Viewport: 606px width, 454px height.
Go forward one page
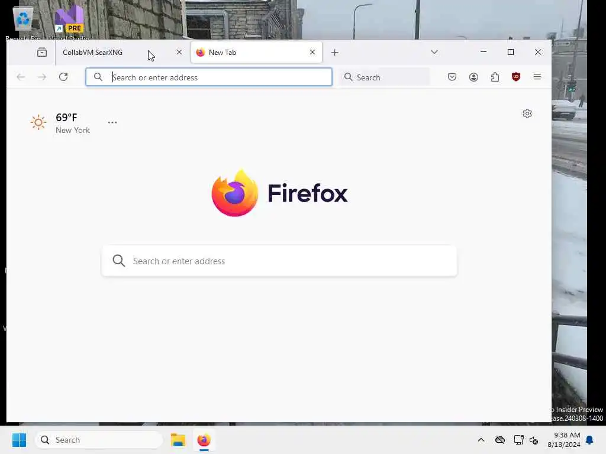(42, 77)
